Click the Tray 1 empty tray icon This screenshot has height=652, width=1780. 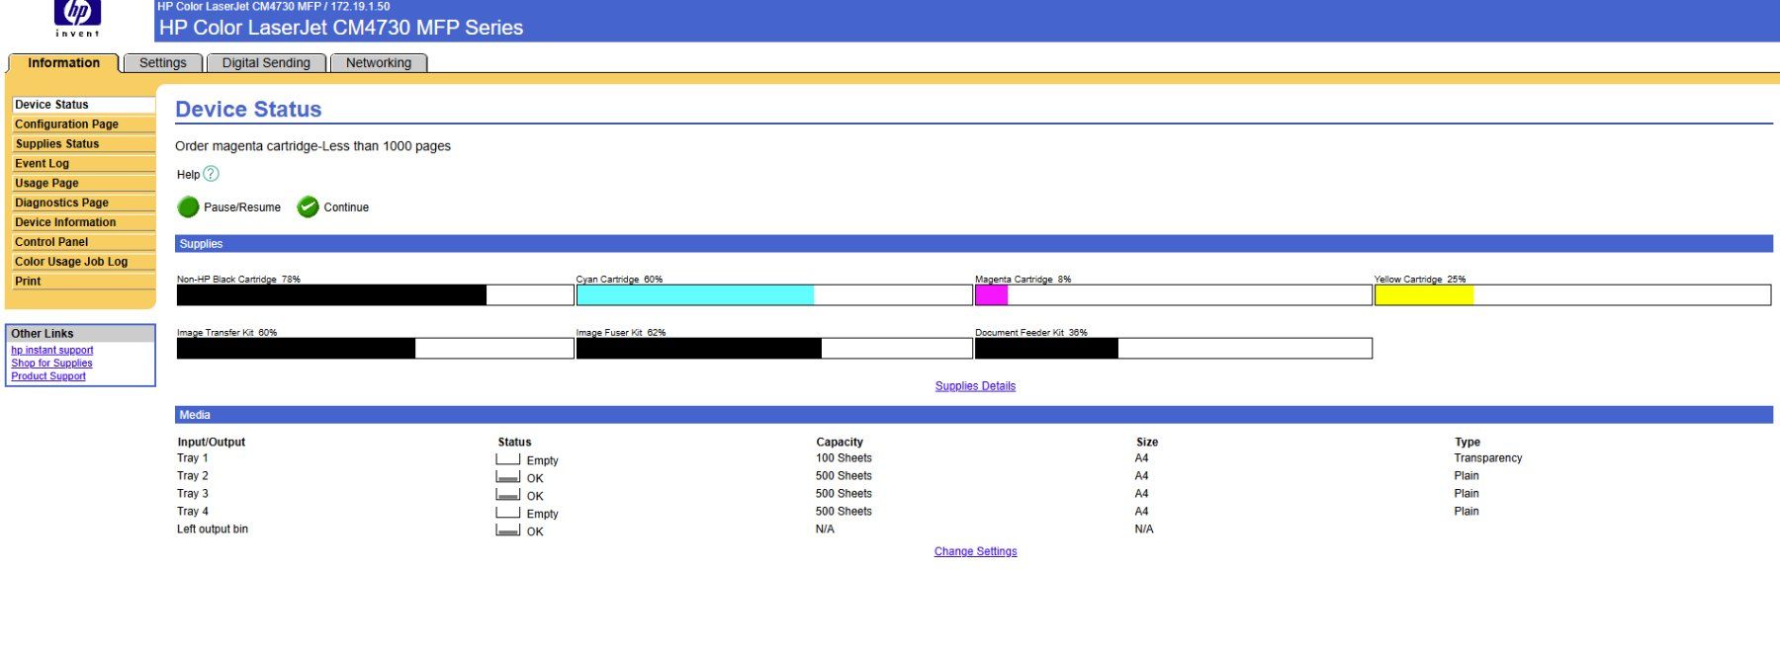click(x=508, y=459)
